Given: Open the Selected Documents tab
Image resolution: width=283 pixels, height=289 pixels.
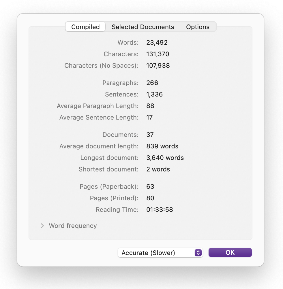Looking at the screenshot, I should click(x=143, y=27).
